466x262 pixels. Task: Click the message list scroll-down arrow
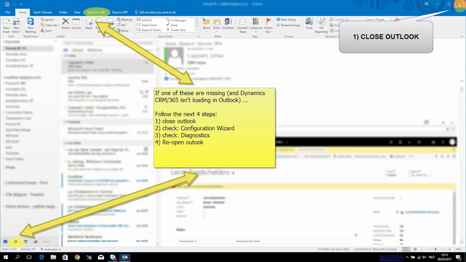click(157, 244)
